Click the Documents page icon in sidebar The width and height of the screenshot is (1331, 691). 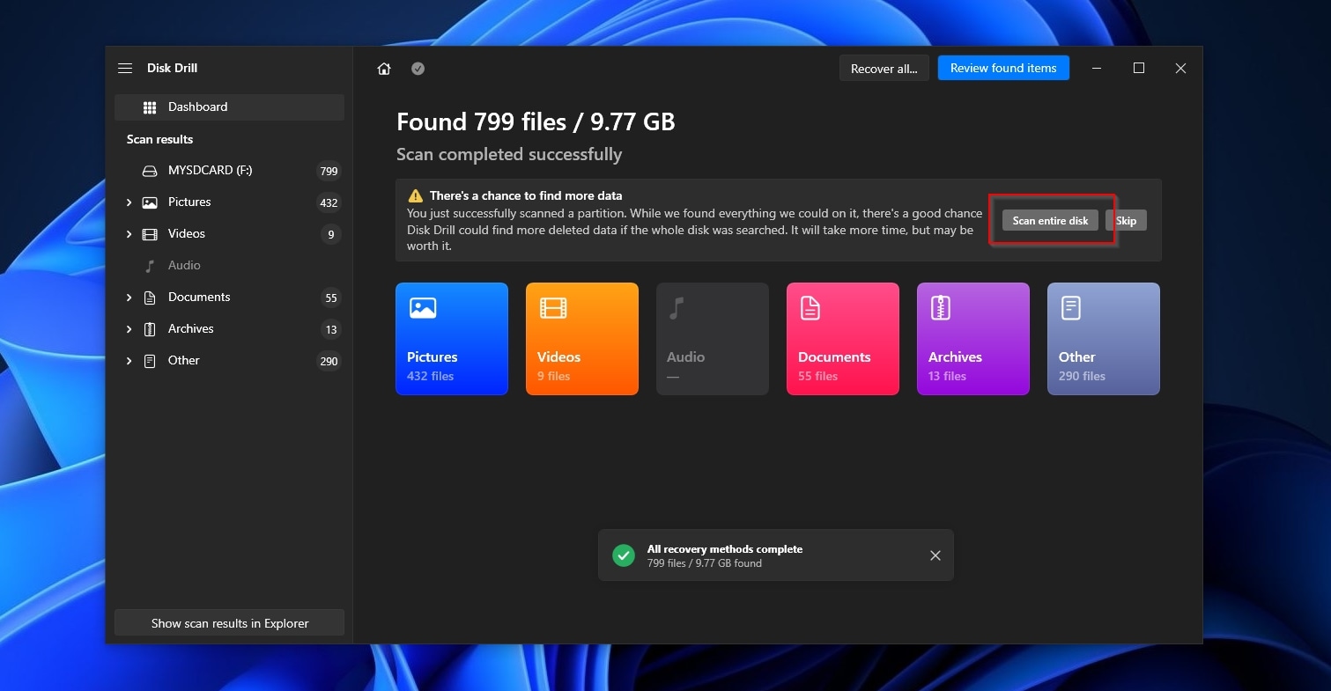pos(150,298)
